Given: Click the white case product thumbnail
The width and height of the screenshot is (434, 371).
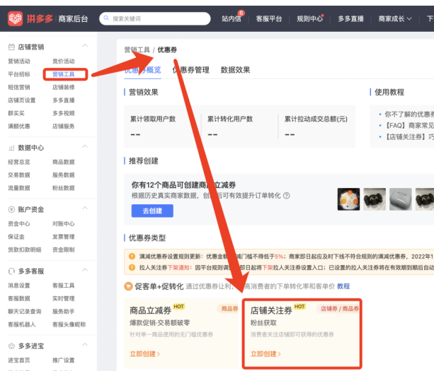Looking at the screenshot, I should point(401,199).
